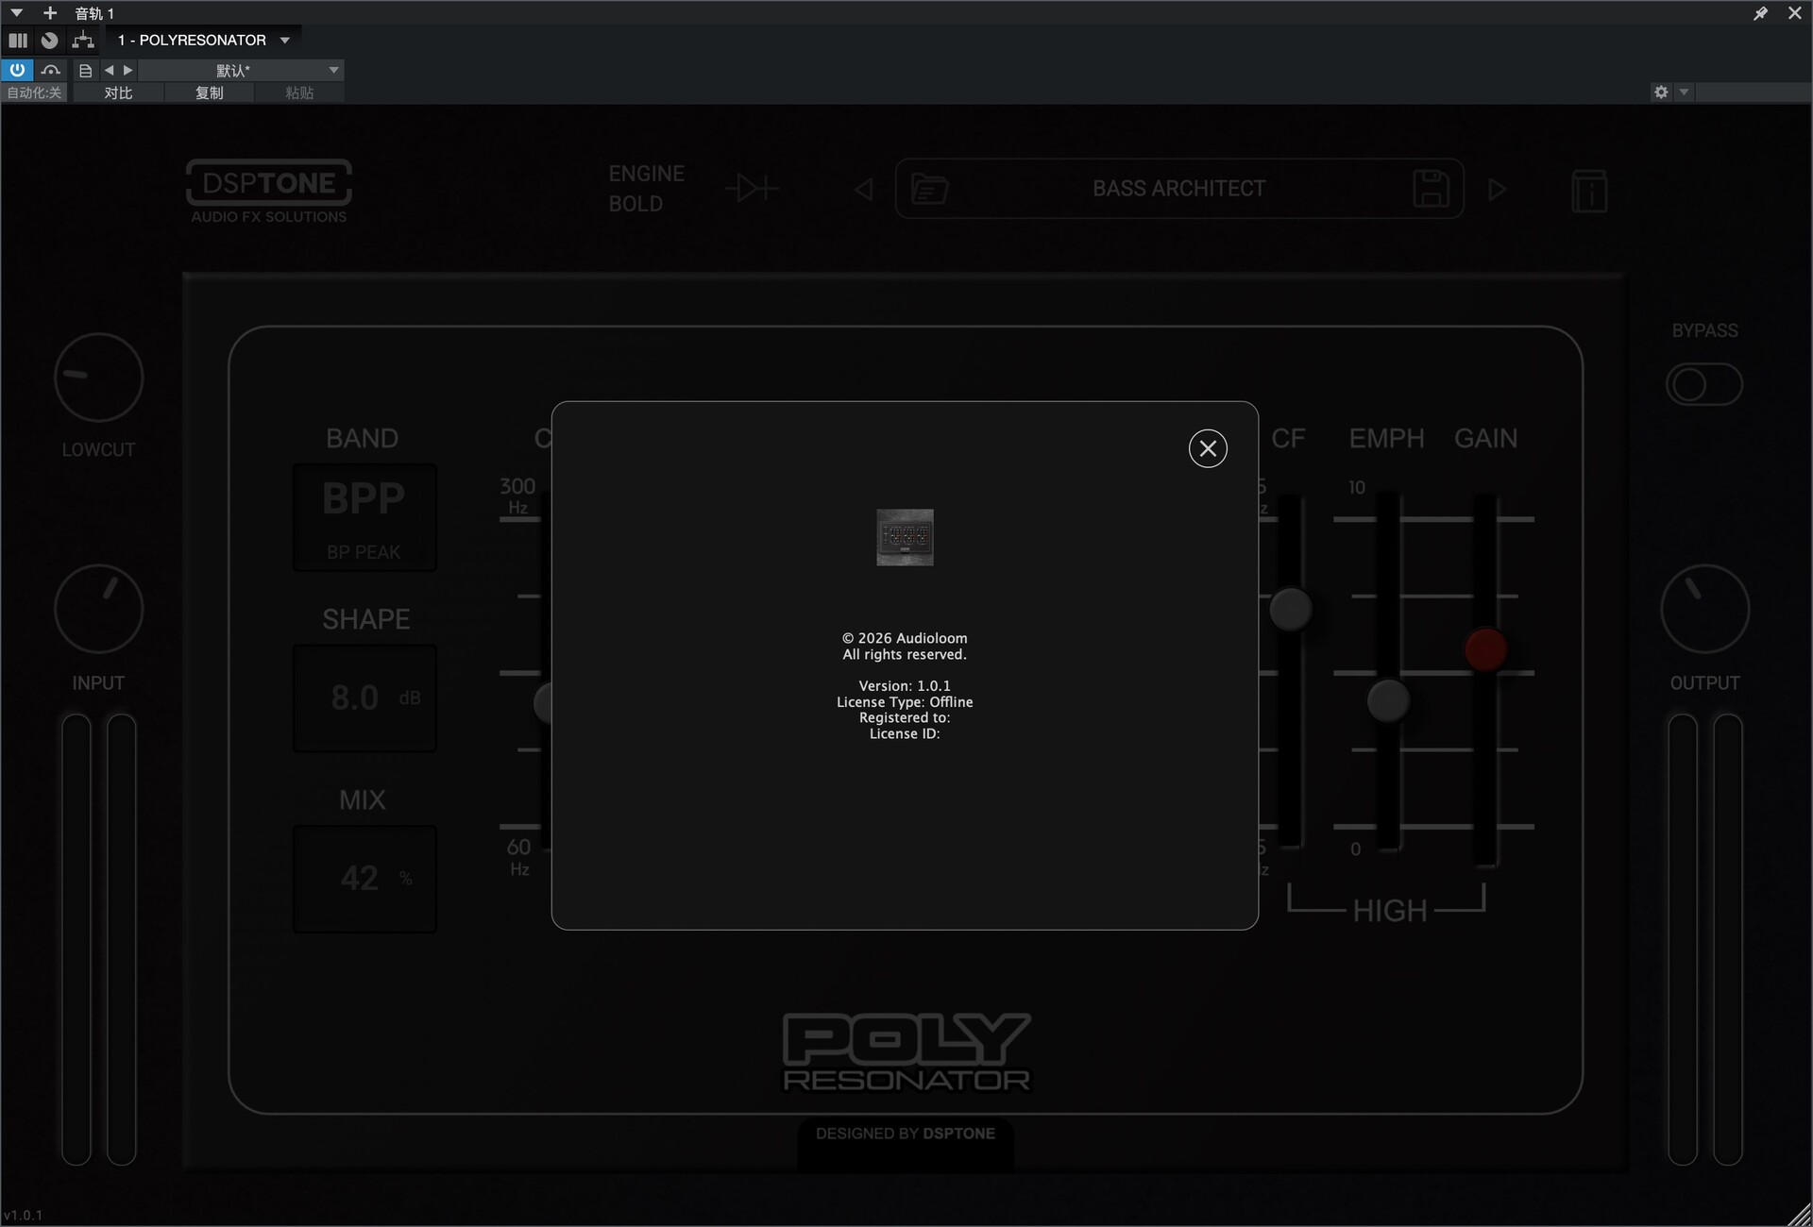Viewport: 1813px width, 1227px height.
Task: Expand the top-left track menu triangle
Action: tap(16, 13)
